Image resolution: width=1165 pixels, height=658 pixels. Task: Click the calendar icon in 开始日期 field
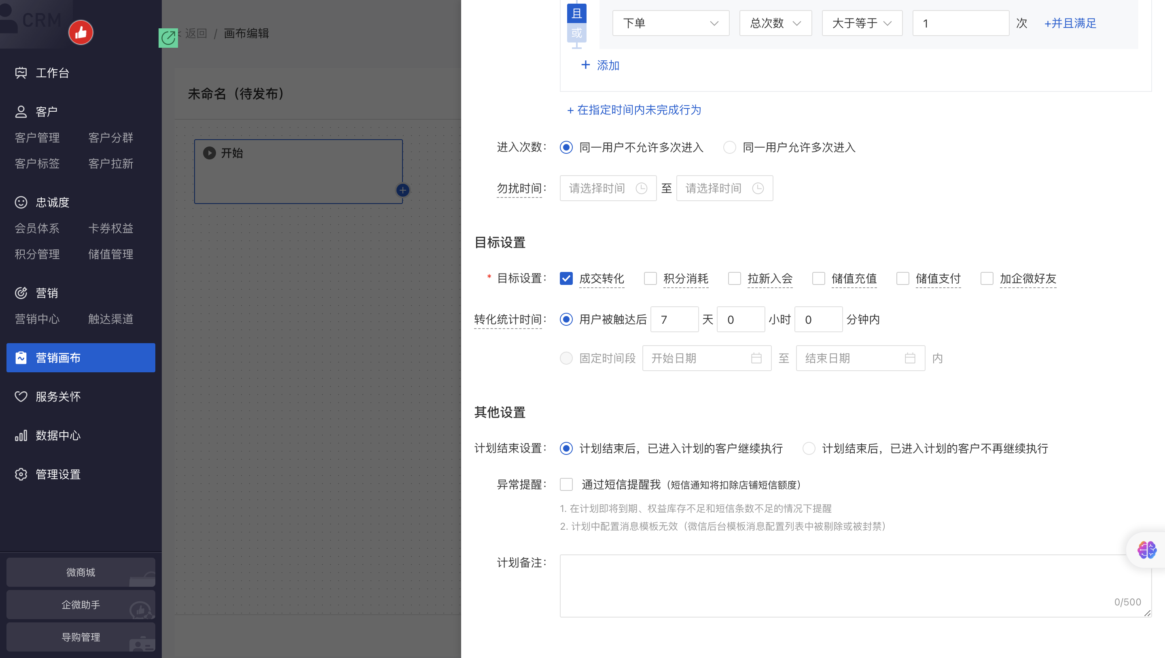click(756, 359)
